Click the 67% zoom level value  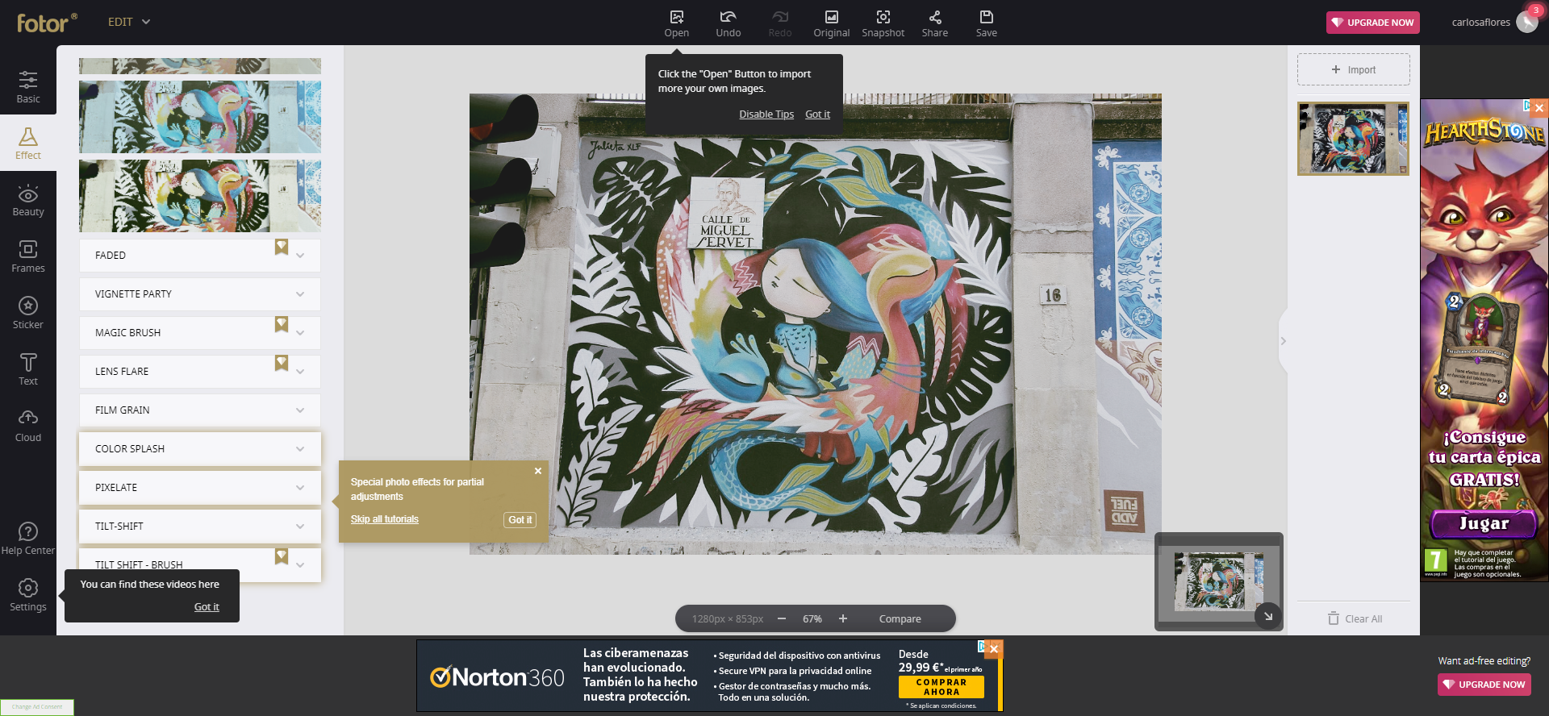[x=812, y=619]
